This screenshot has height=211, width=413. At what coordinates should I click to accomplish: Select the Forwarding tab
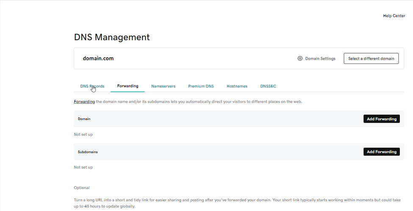coord(128,86)
